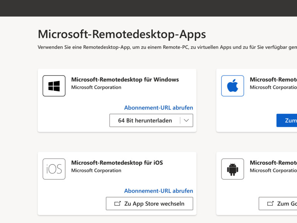Select Microsoft-Remotedesktop für Windows title

point(125,79)
